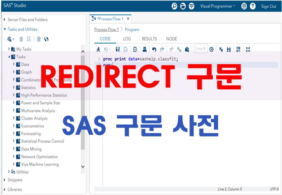Click the Clear all code icon

221,49
